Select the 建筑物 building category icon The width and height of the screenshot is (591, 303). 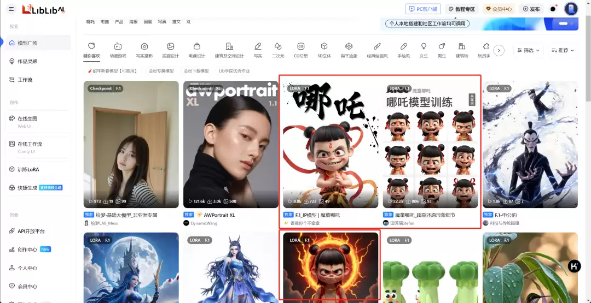(462, 50)
